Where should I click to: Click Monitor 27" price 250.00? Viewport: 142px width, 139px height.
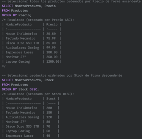(52, 57)
